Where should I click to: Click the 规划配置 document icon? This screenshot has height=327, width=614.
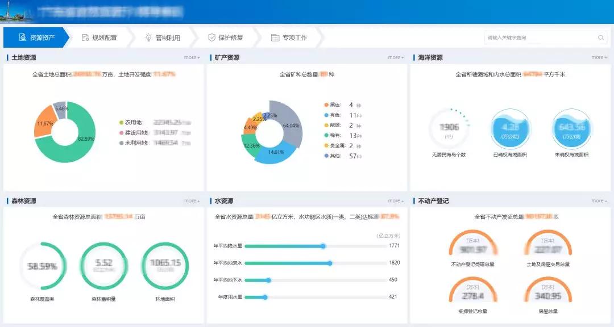pyautogui.click(x=85, y=37)
